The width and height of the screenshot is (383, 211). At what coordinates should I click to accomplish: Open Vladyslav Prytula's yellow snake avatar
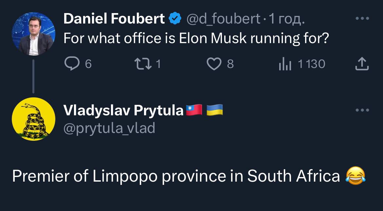(33, 119)
